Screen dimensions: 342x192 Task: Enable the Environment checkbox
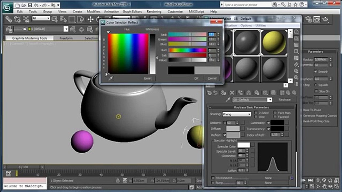(x=213, y=178)
